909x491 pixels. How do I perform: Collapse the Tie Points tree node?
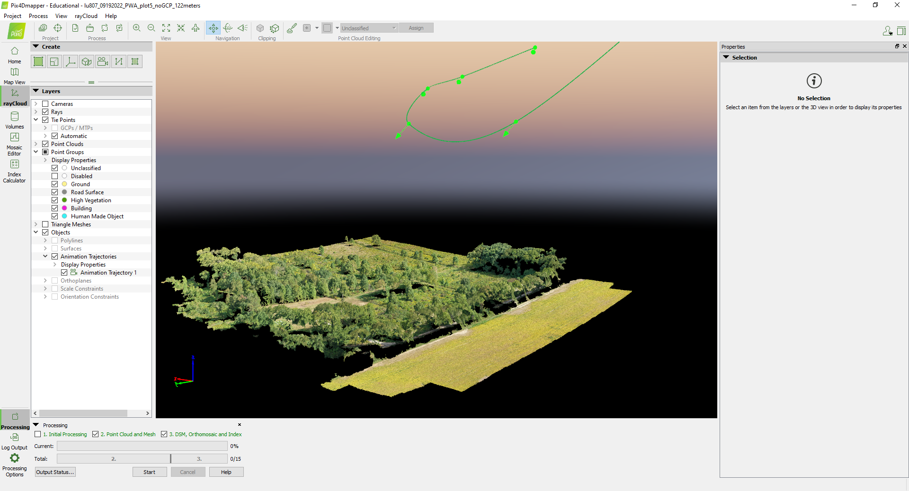click(x=36, y=120)
